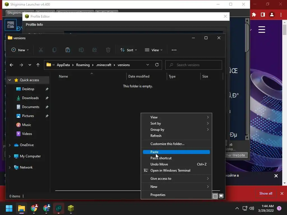Open Chrome profile avatar icon

pos(272,15)
